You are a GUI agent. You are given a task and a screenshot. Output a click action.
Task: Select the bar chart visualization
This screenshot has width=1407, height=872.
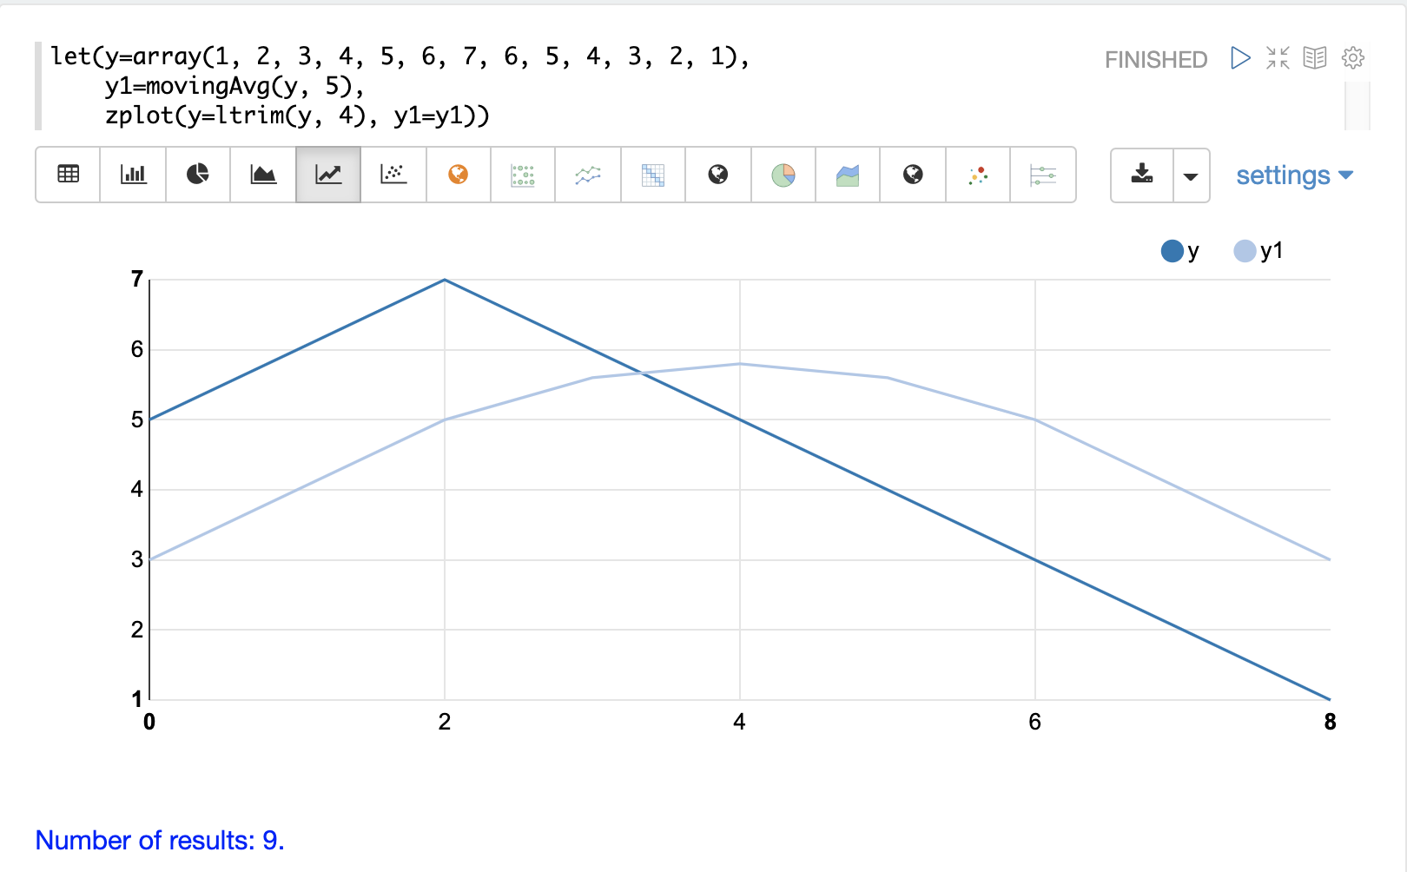click(x=133, y=175)
